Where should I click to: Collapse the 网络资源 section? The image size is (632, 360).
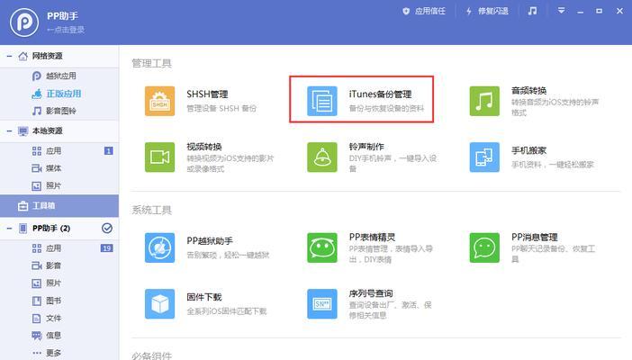point(9,56)
